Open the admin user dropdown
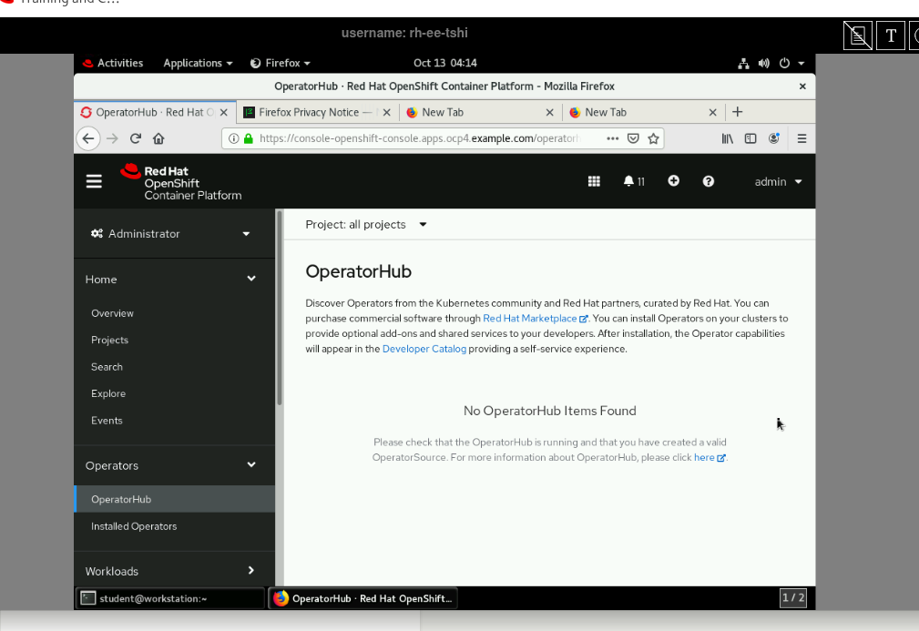Viewport: 919px width, 631px height. [x=778, y=181]
